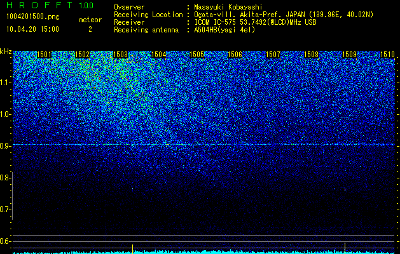Click the 1506 time marker
This screenshot has width=400, height=254.
(235, 55)
